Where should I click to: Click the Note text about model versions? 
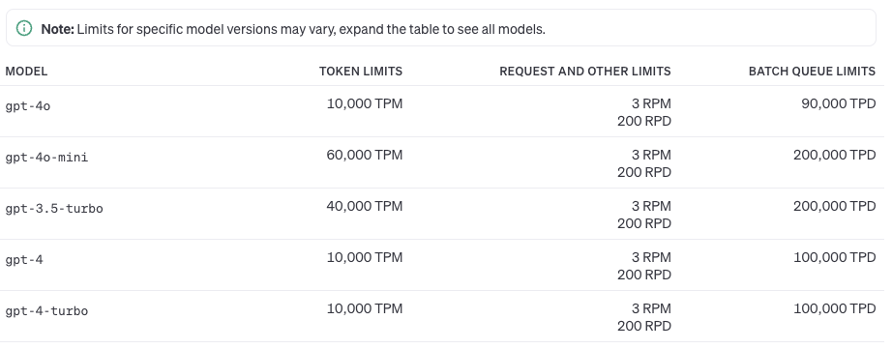[293, 29]
